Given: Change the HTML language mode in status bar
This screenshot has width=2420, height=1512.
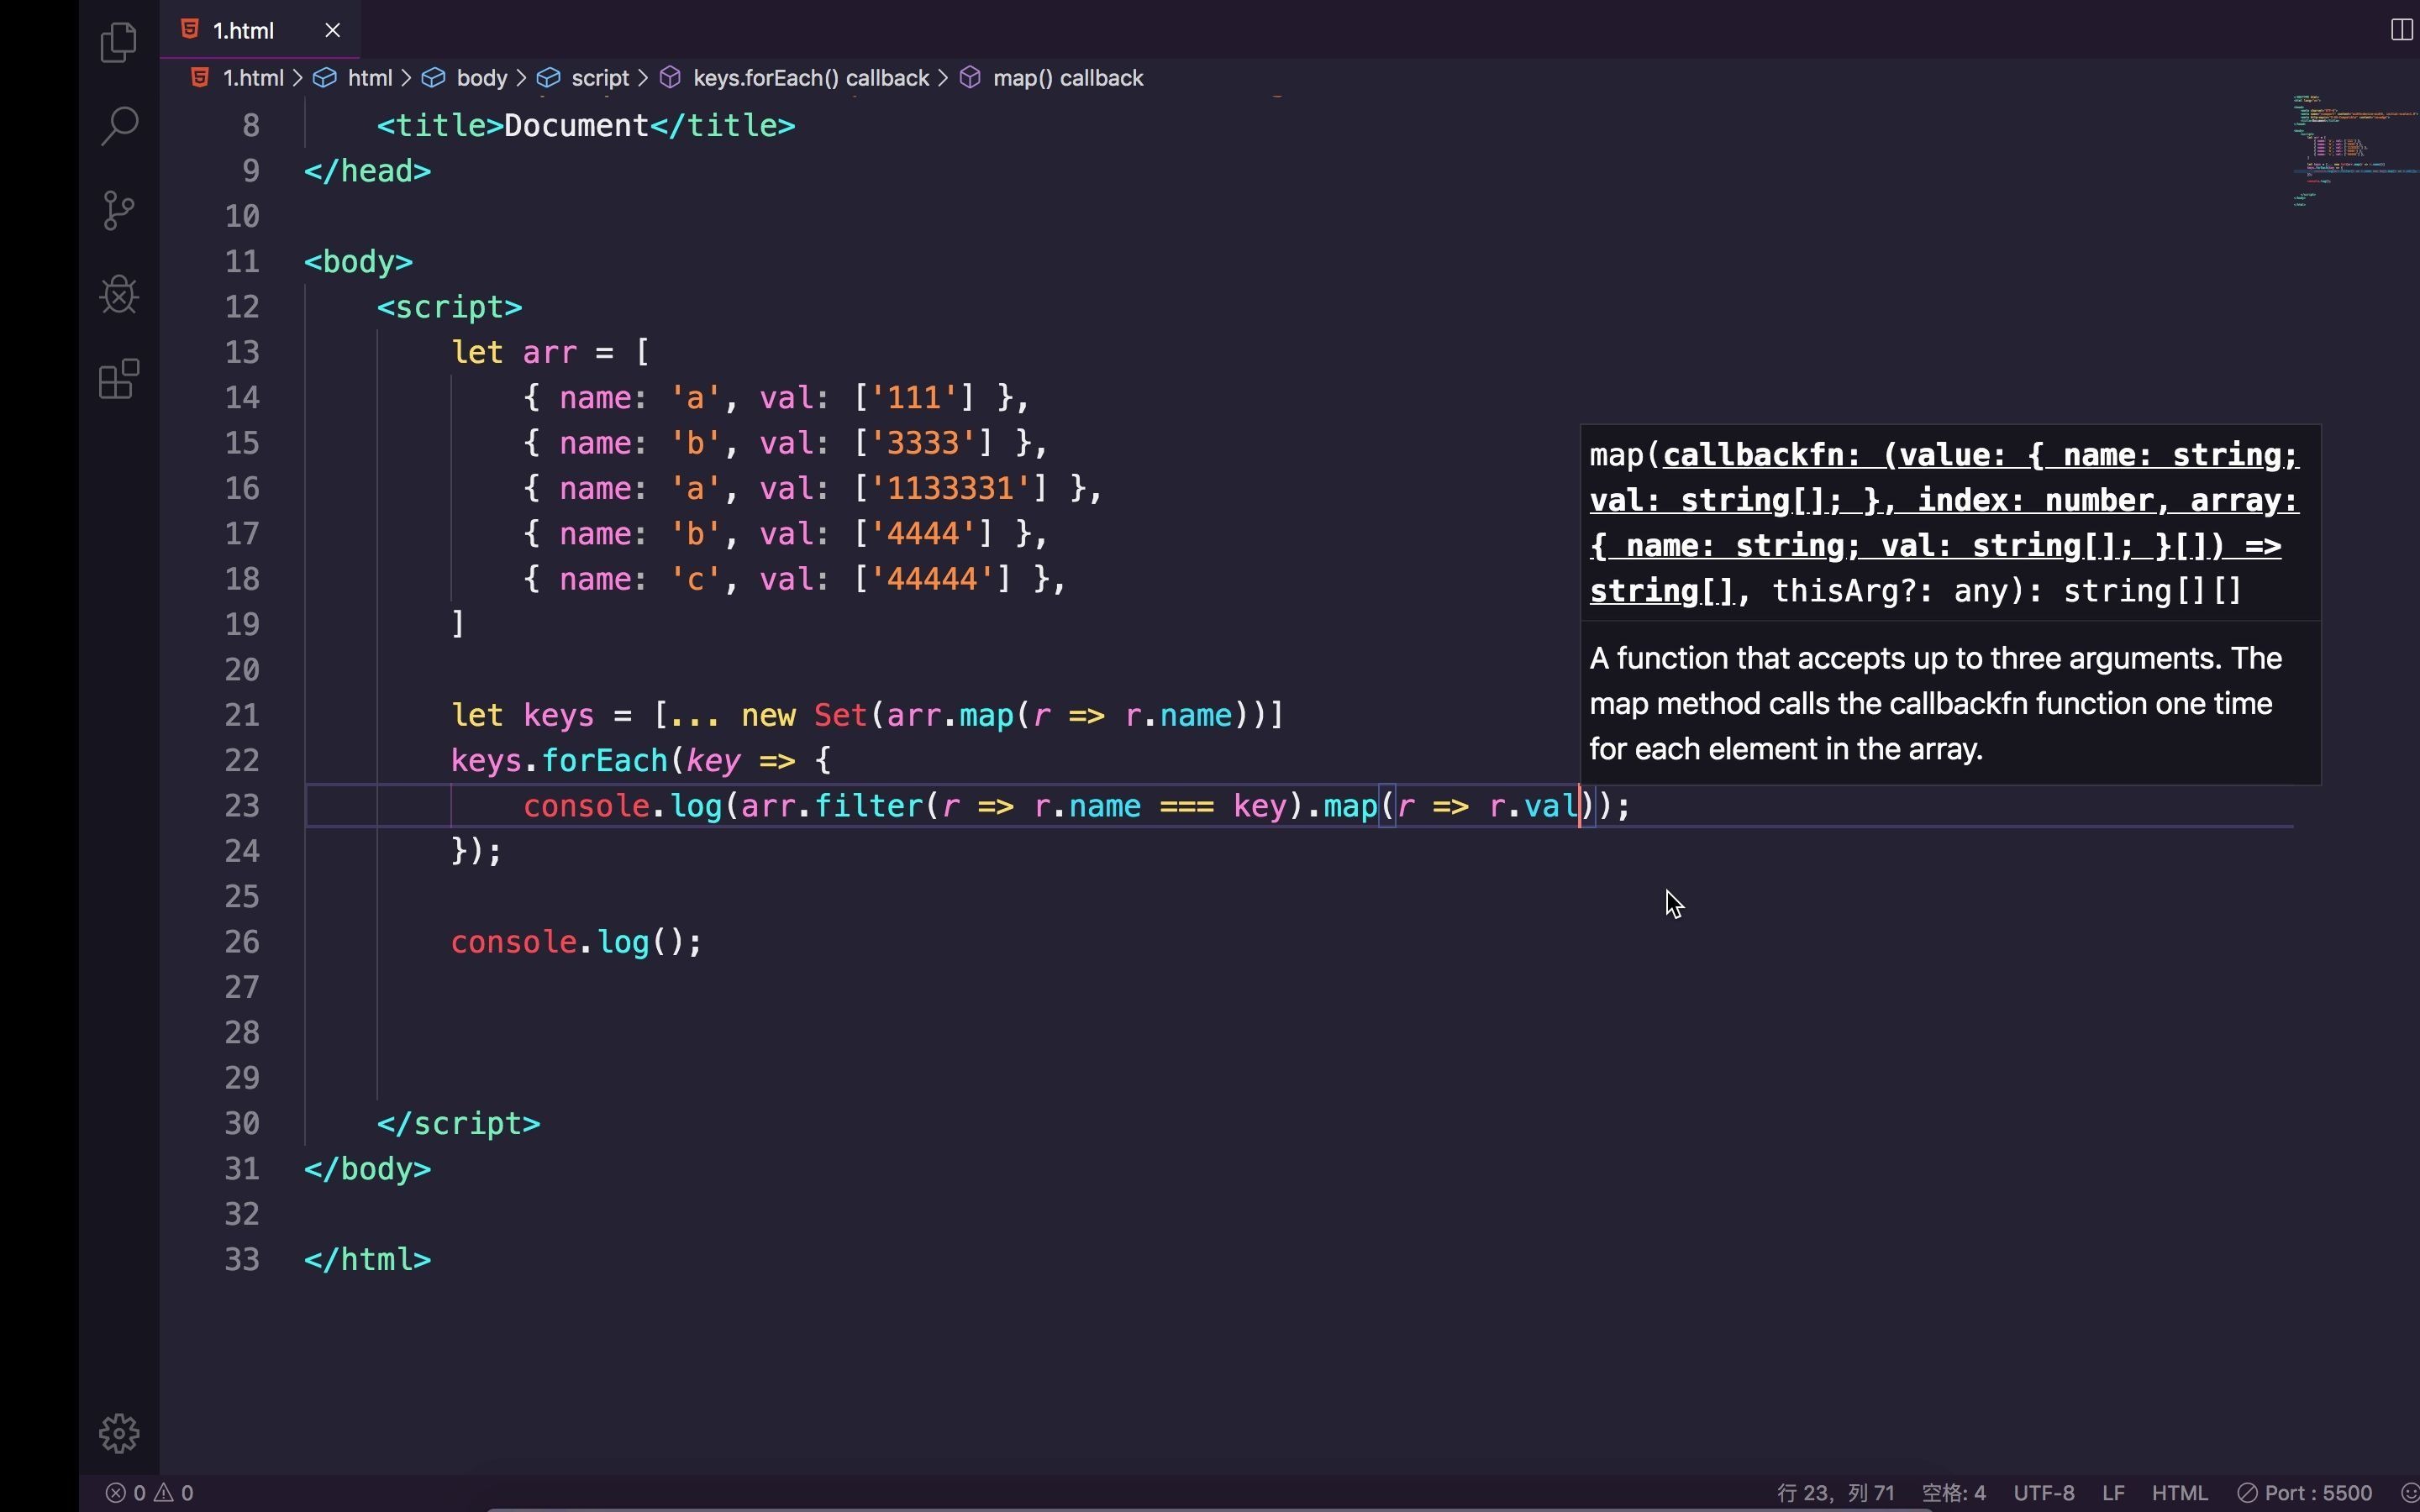Looking at the screenshot, I should (2179, 1493).
